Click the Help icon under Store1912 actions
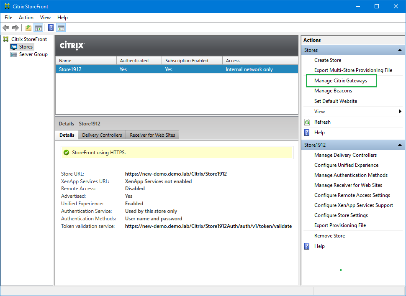The width and height of the screenshot is (406, 296). (307, 246)
